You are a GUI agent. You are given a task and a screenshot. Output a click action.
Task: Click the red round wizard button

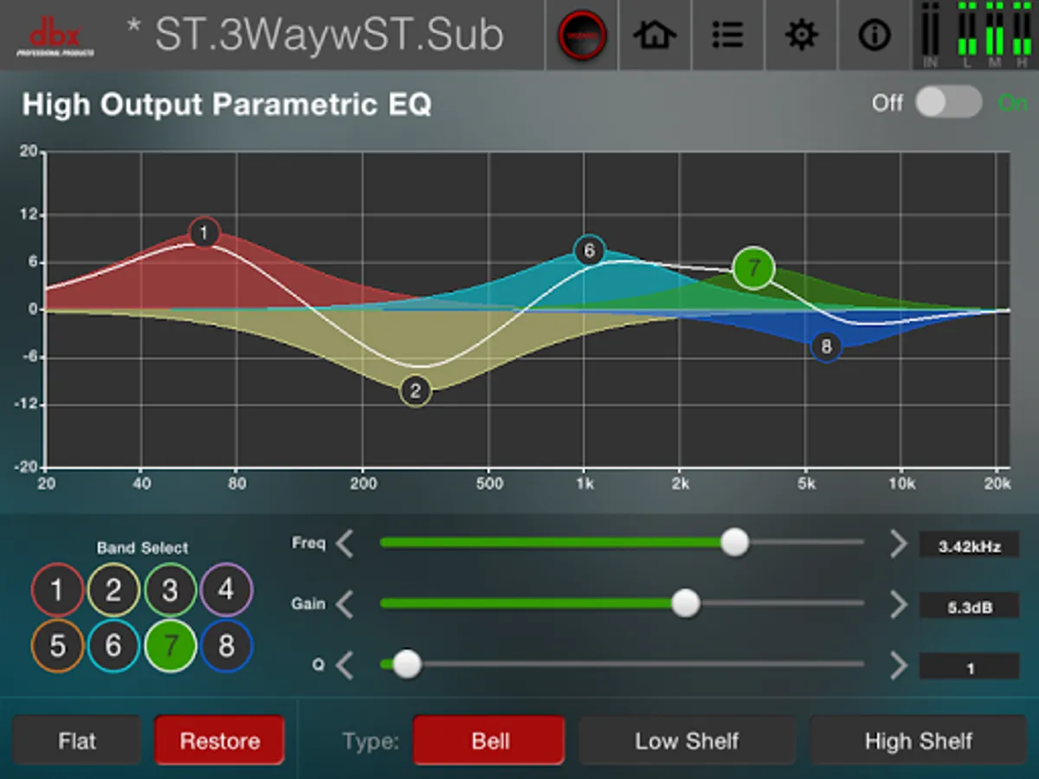coord(582,35)
